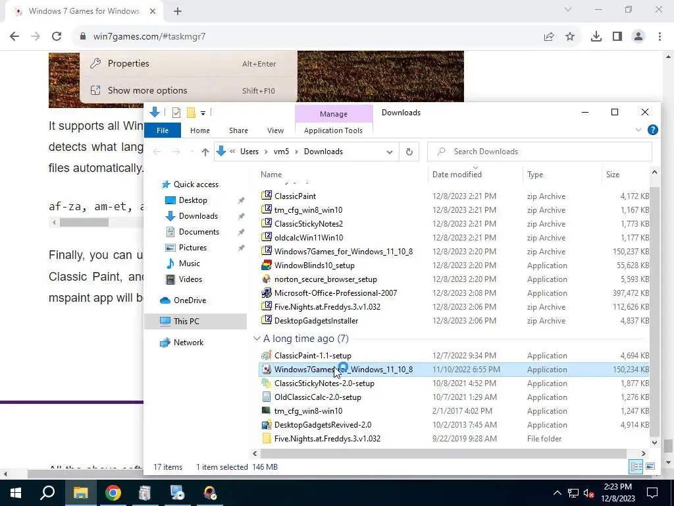
Task: Switch to details view layout button
Action: click(636, 466)
